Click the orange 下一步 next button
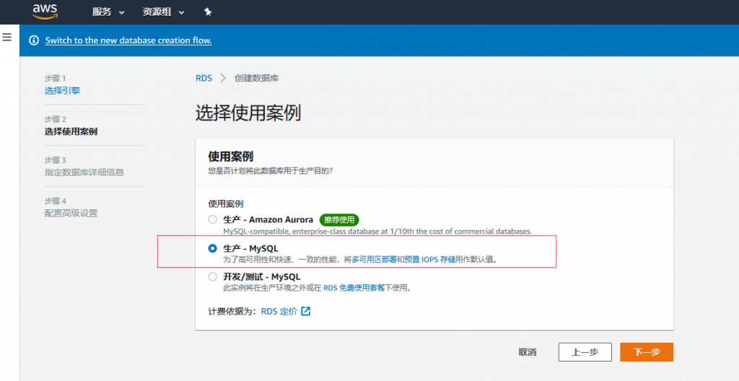This screenshot has width=739, height=381. [x=647, y=352]
